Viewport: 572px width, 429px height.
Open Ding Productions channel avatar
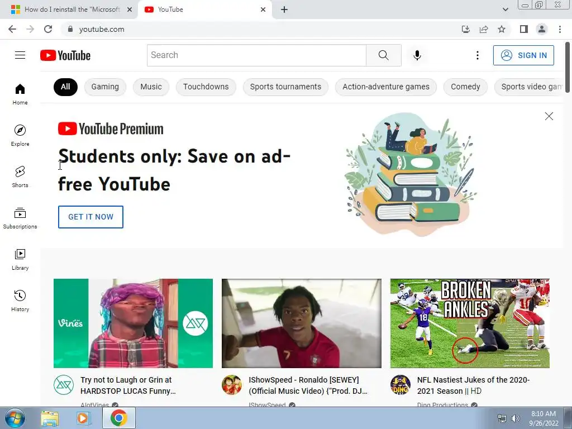pyautogui.click(x=400, y=385)
